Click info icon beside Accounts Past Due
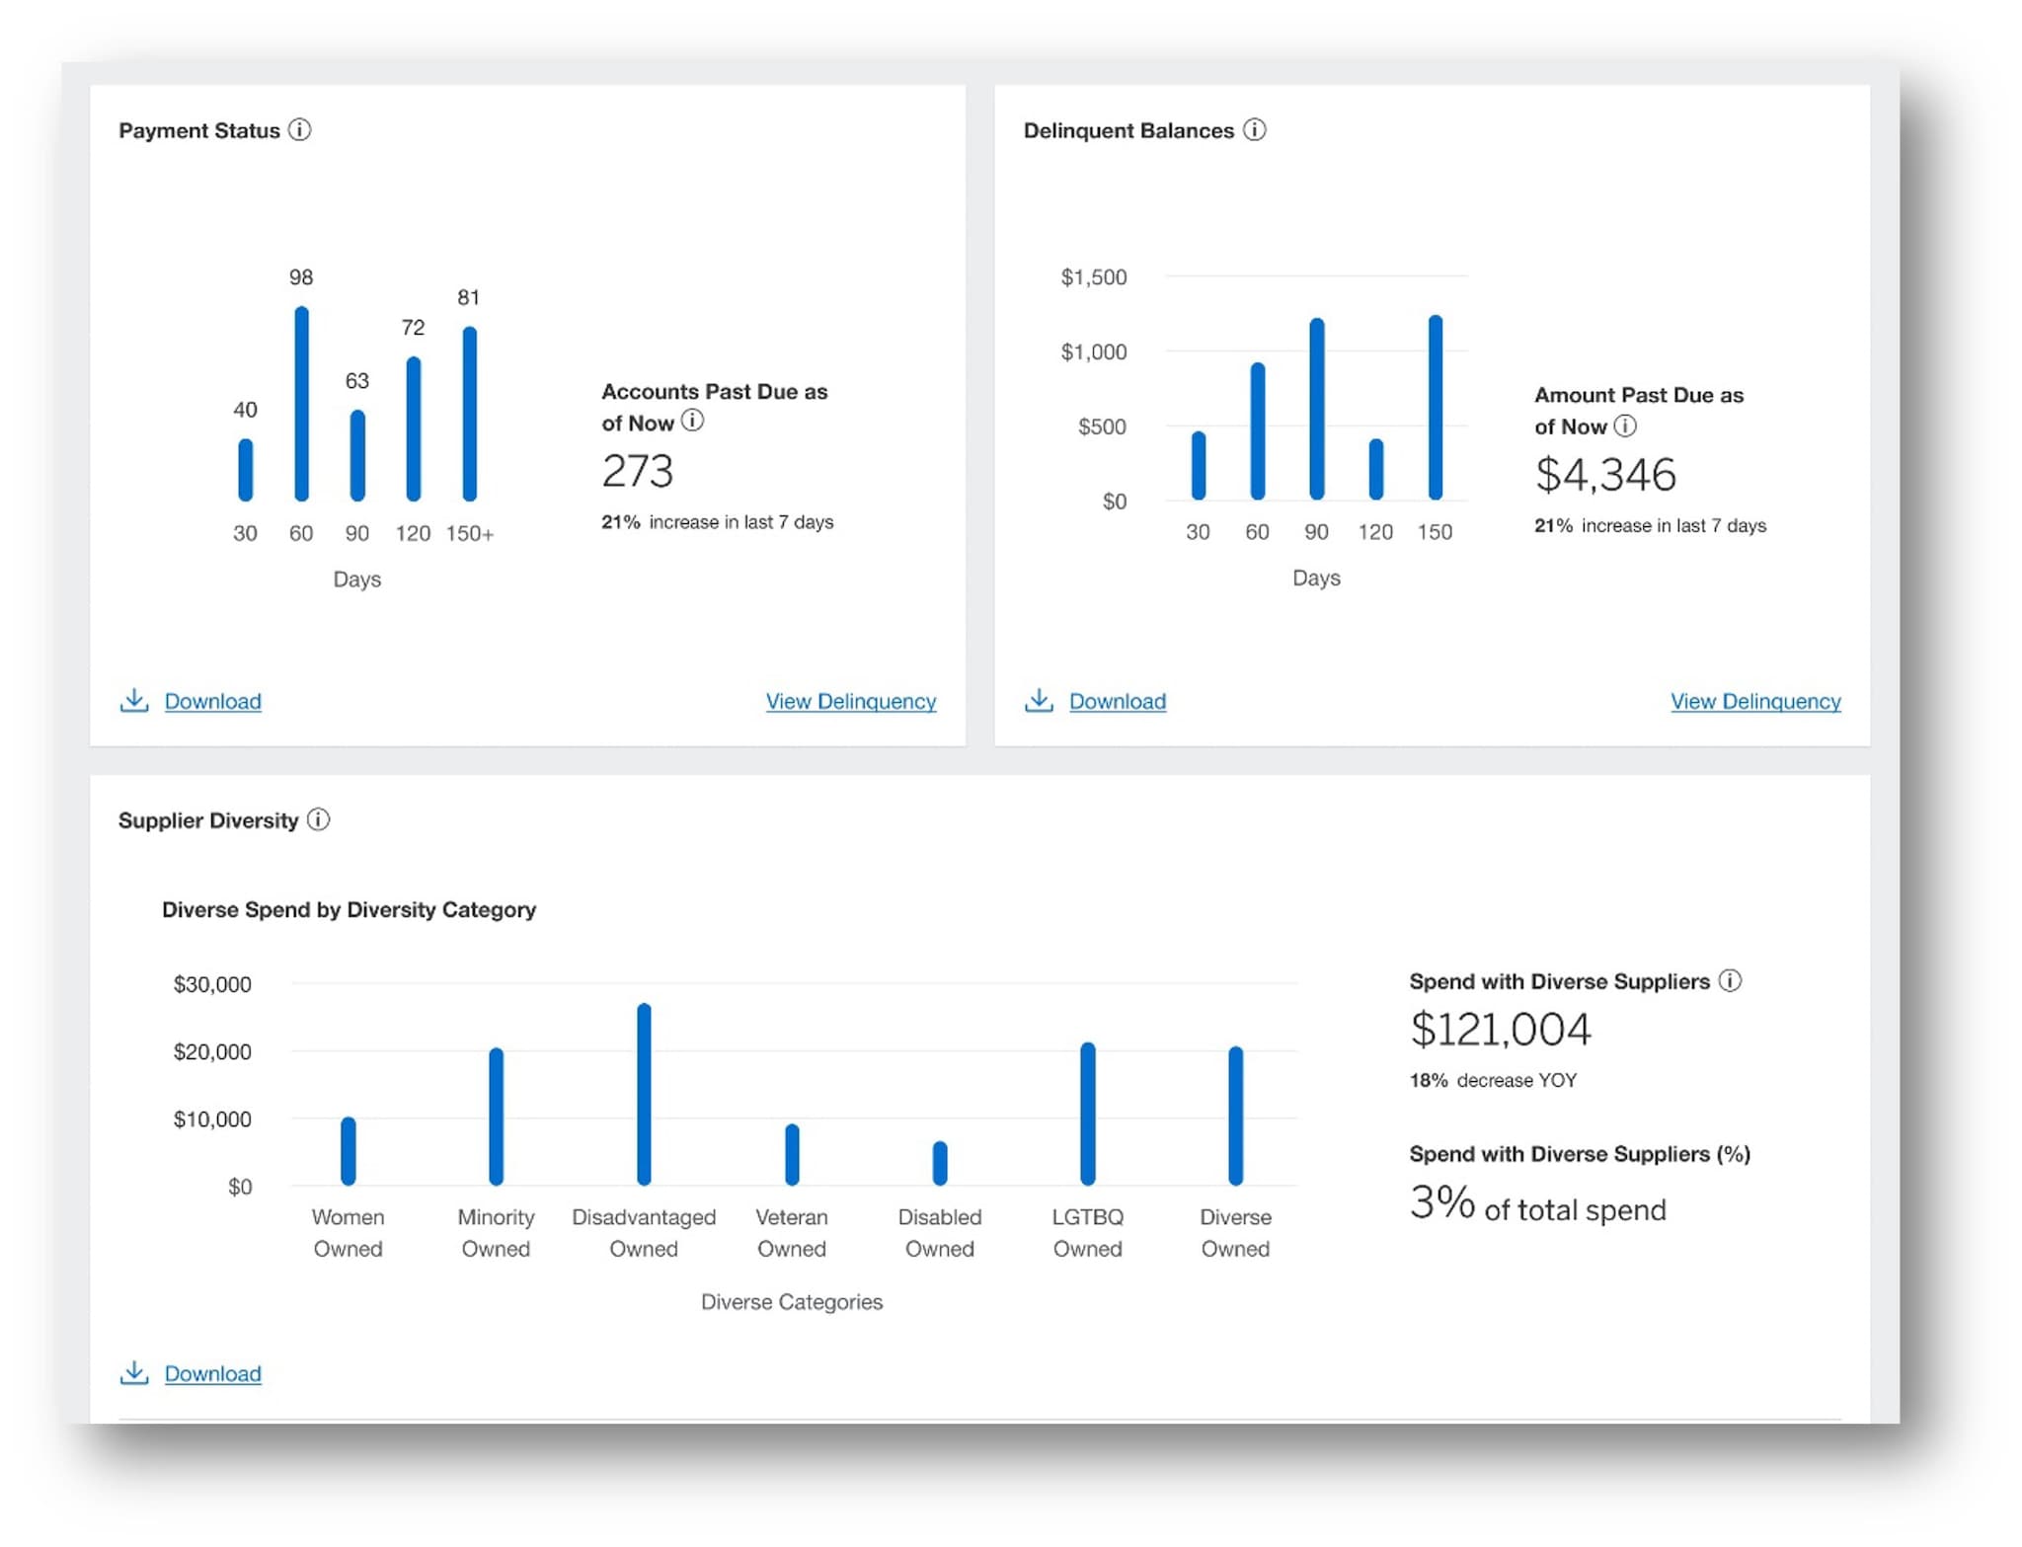 (693, 421)
